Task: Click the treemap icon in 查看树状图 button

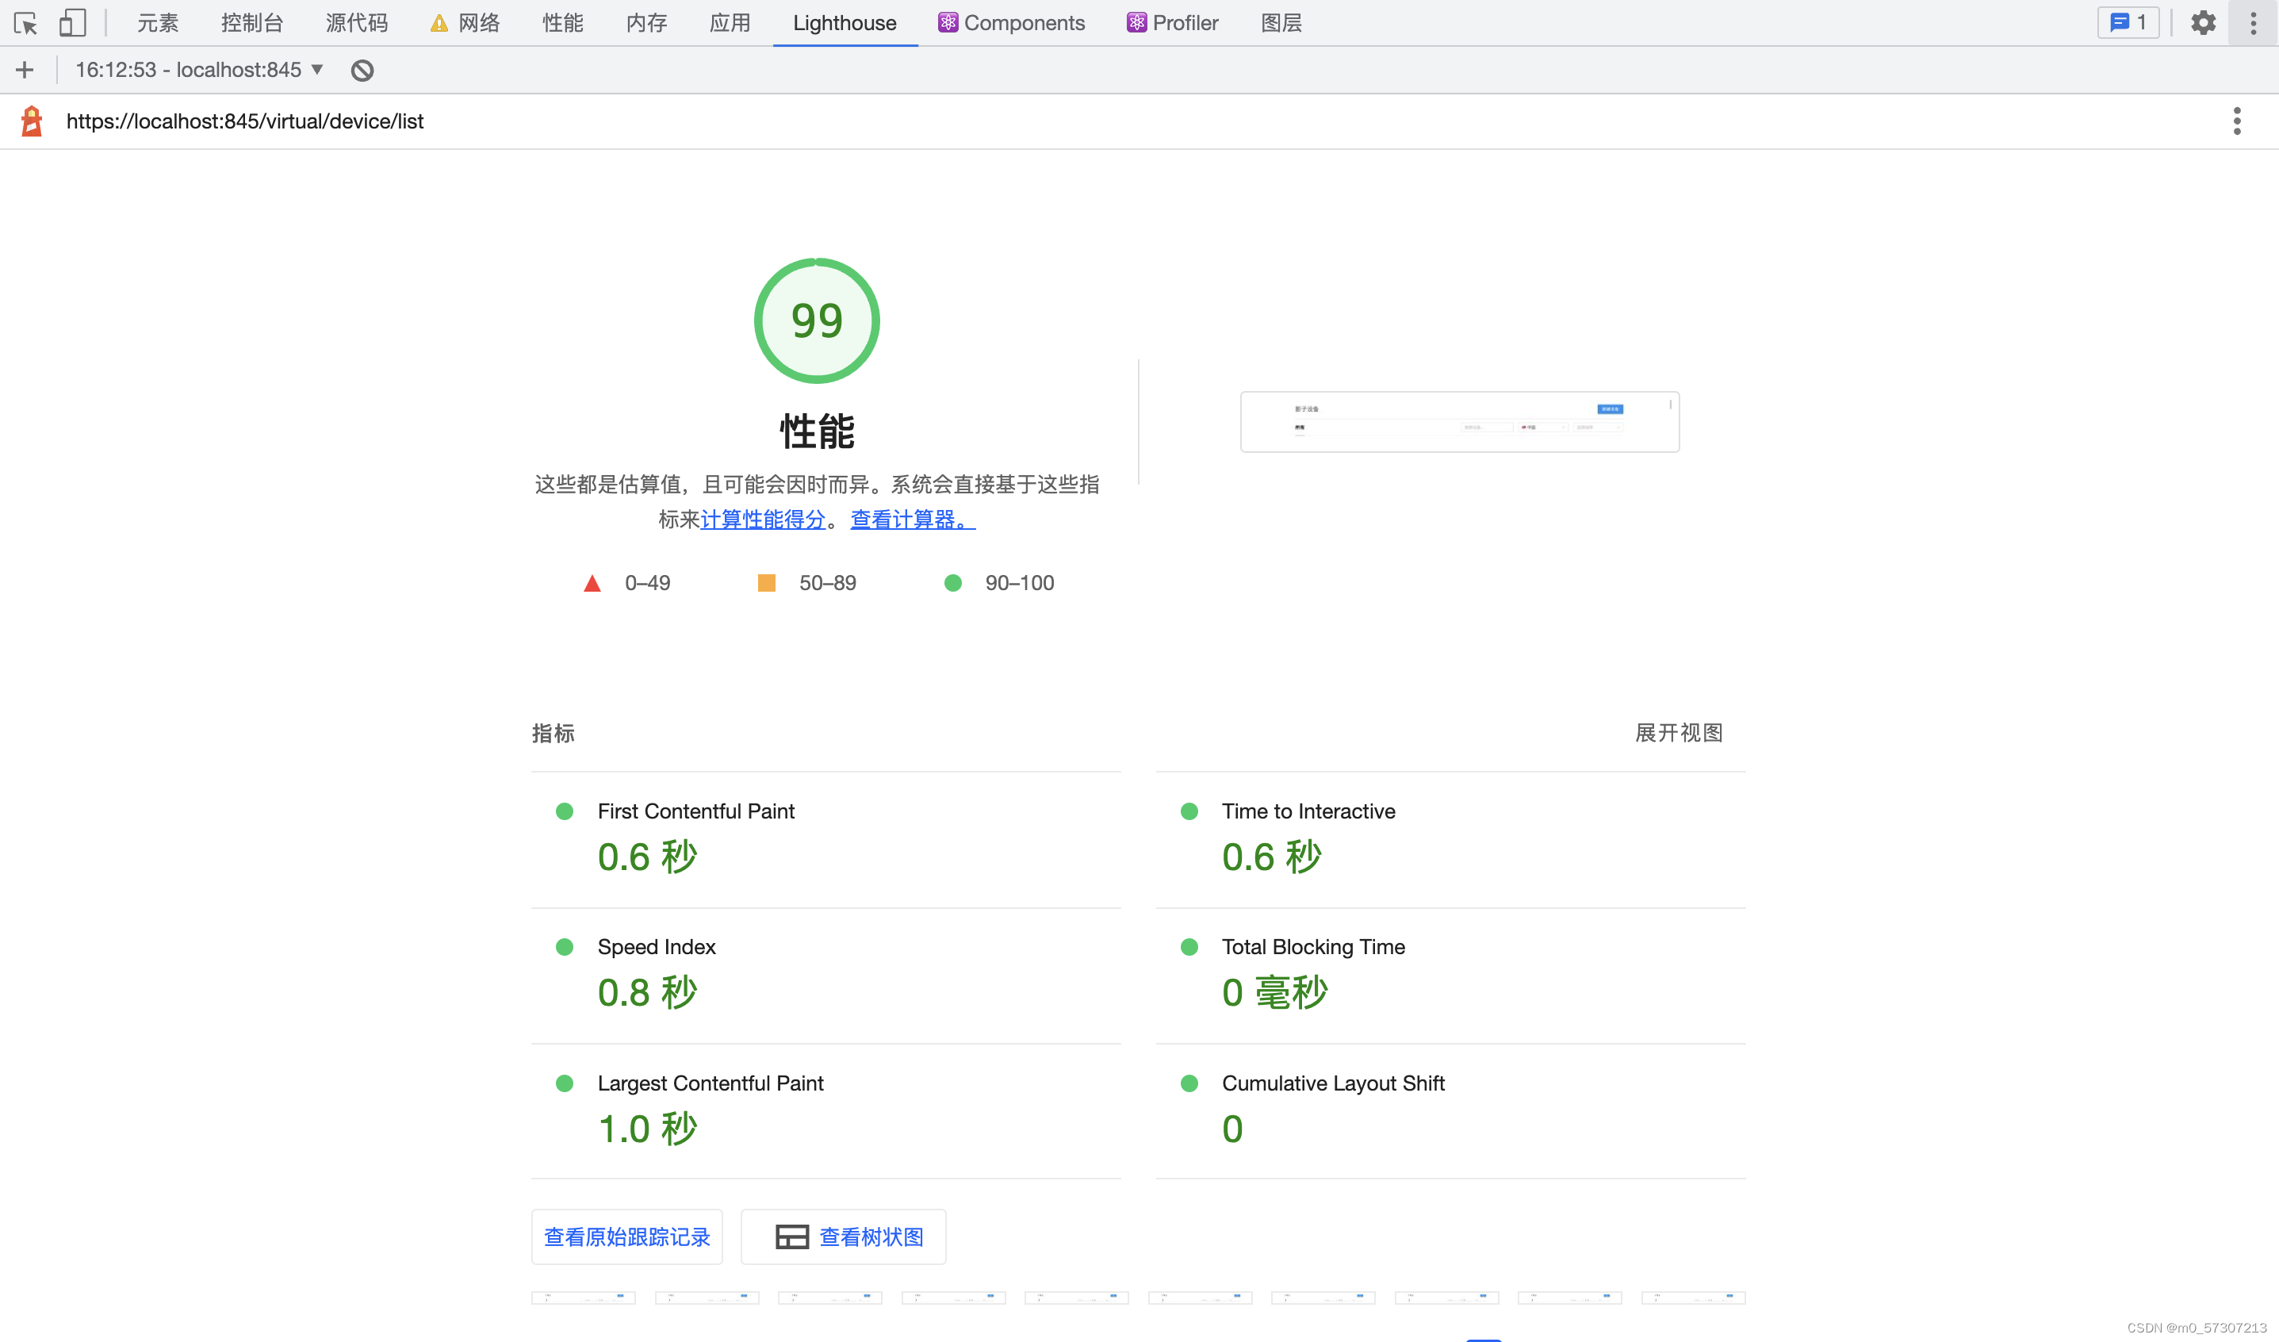Action: click(x=791, y=1237)
